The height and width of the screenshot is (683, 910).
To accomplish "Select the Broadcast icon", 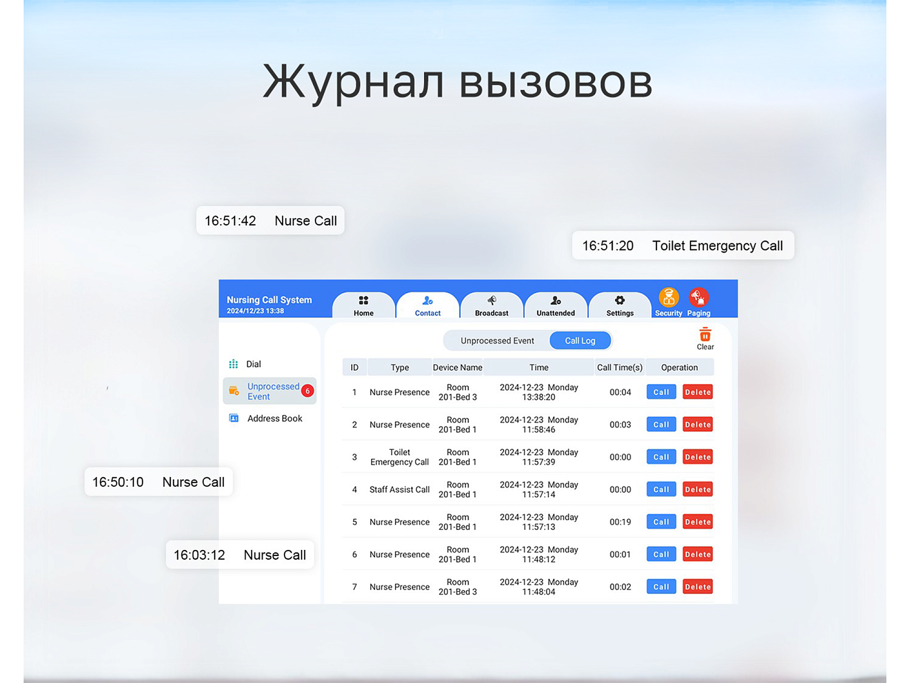I will 492,301.
